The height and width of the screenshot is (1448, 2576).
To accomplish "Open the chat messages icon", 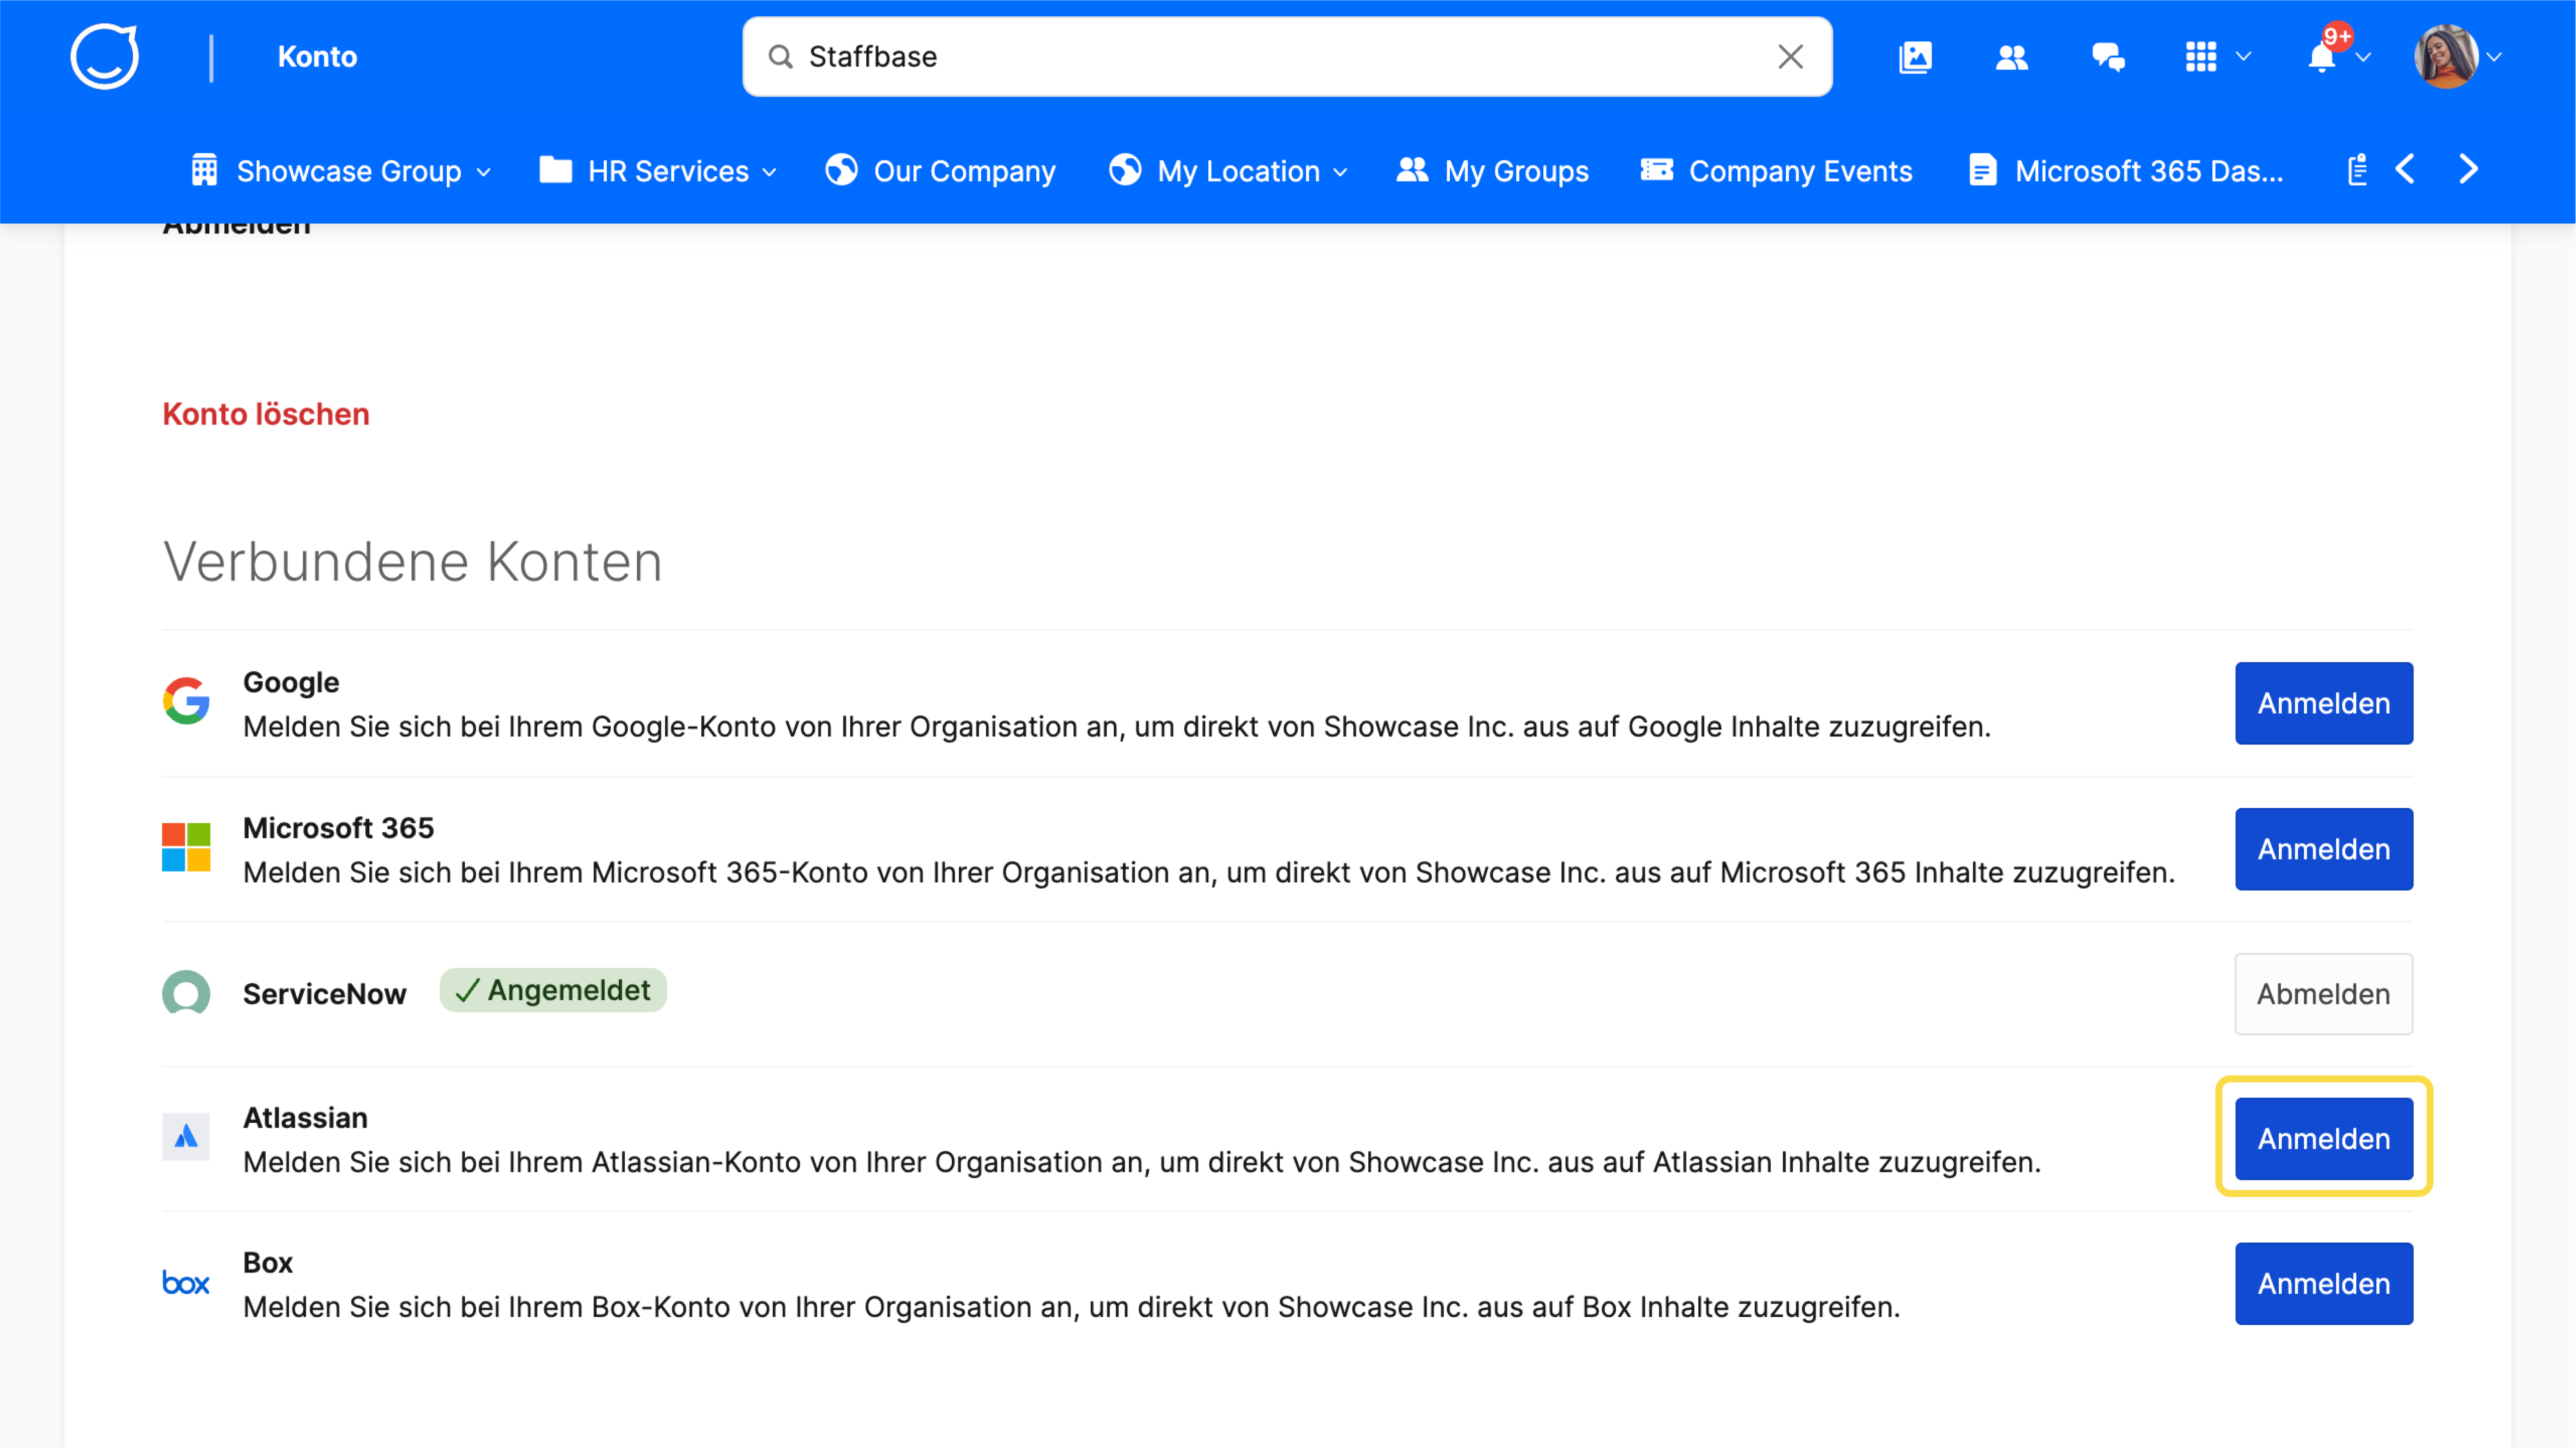I will pos(2108,57).
